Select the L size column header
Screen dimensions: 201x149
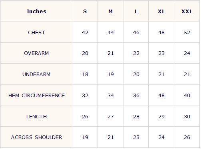(x=136, y=12)
